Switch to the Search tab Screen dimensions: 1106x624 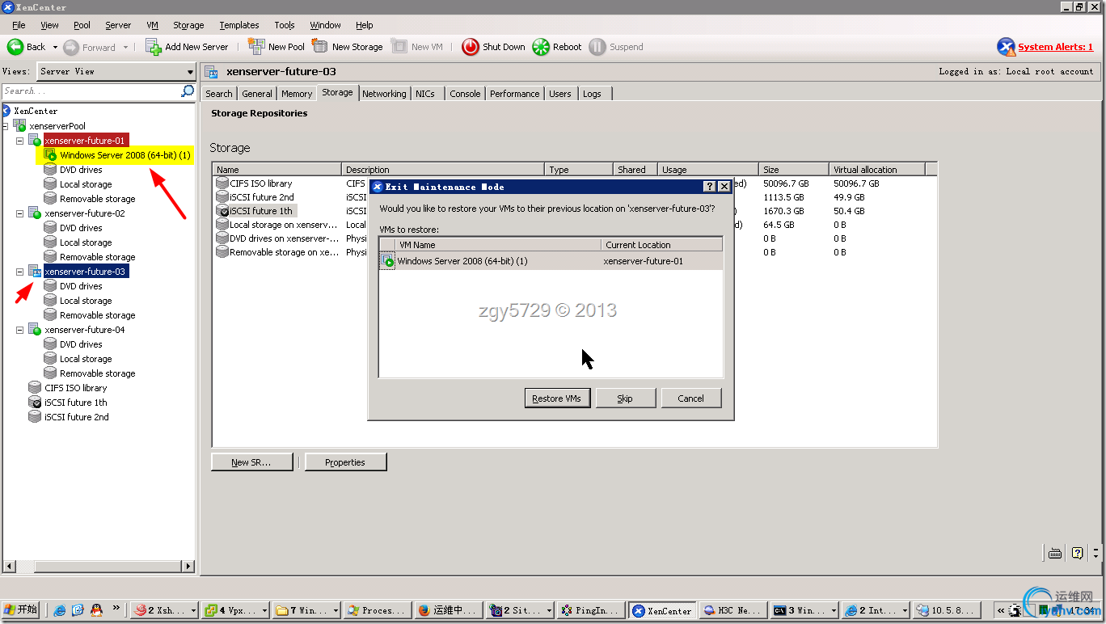click(x=219, y=94)
